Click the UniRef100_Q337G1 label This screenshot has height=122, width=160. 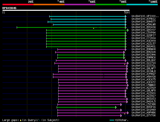pyautogui.click(x=143, y=66)
